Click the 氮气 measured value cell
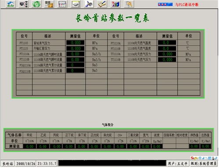219x168 pixels. click(x=145, y=146)
